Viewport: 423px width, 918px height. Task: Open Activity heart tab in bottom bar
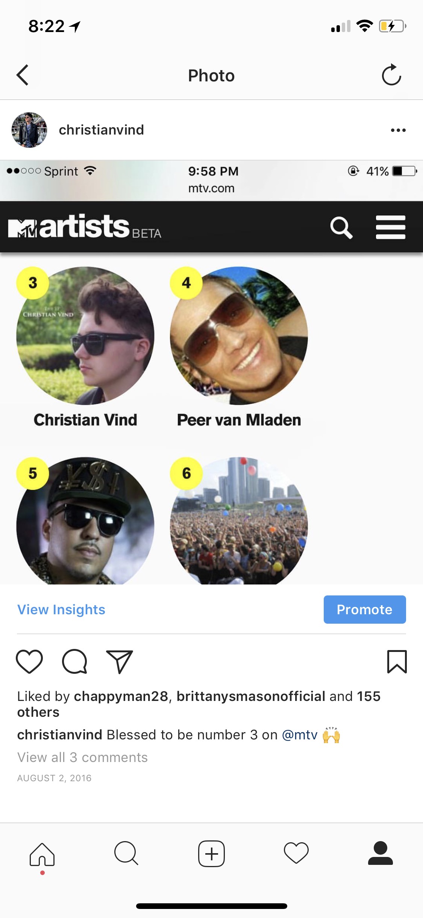pyautogui.click(x=296, y=853)
